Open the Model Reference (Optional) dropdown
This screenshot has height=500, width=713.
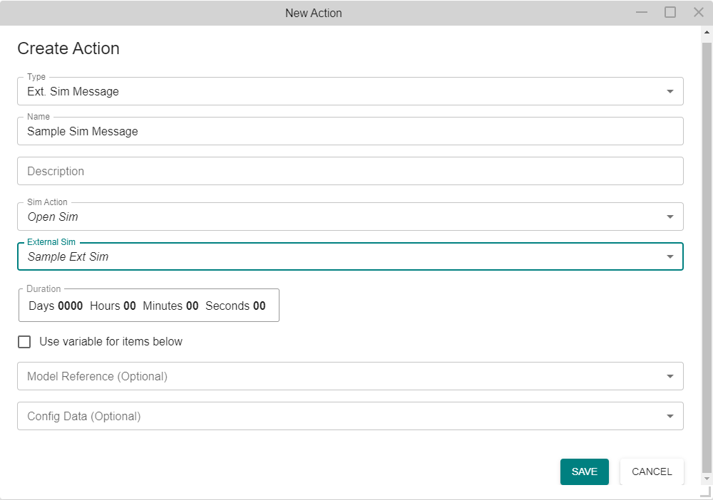coord(350,376)
